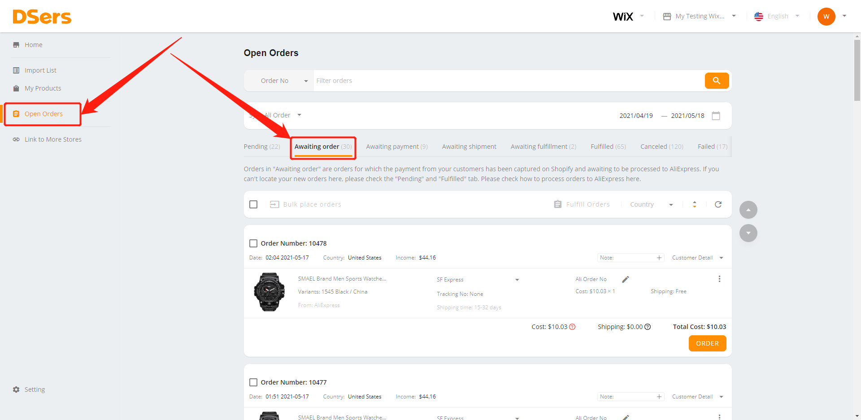This screenshot has width=861, height=420.
Task: Expand the Country filter dropdown
Action: point(652,204)
